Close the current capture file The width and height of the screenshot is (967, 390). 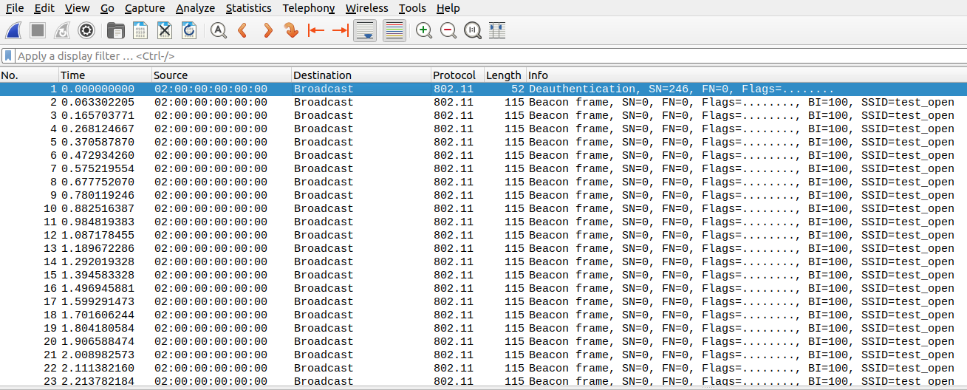[x=165, y=30]
